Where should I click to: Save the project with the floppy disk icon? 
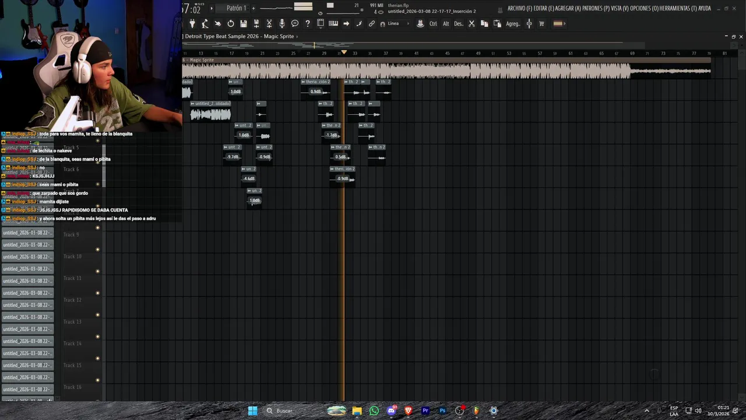(244, 23)
